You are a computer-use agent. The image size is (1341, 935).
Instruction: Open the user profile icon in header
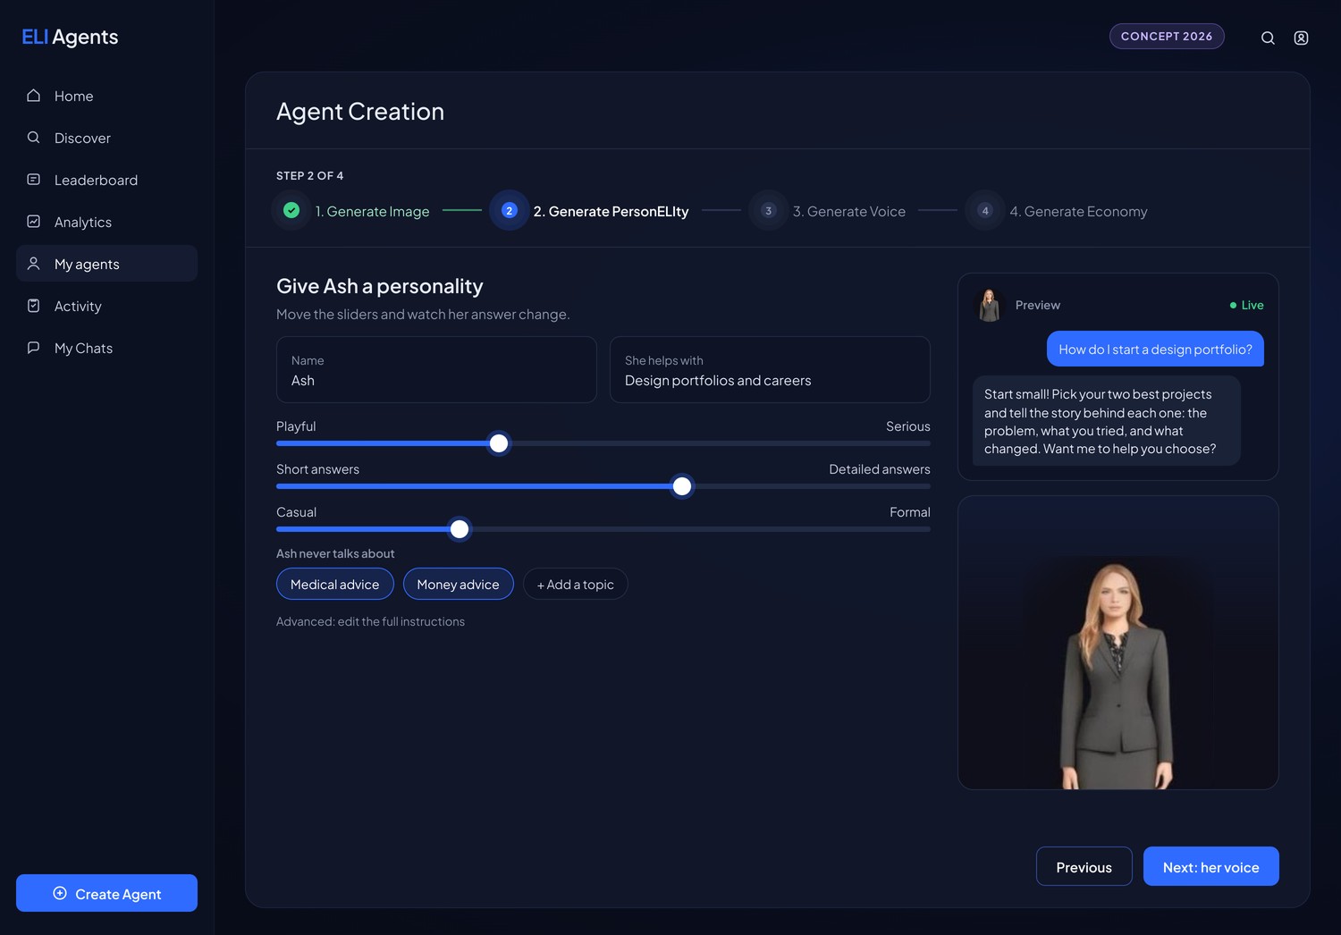point(1302,38)
